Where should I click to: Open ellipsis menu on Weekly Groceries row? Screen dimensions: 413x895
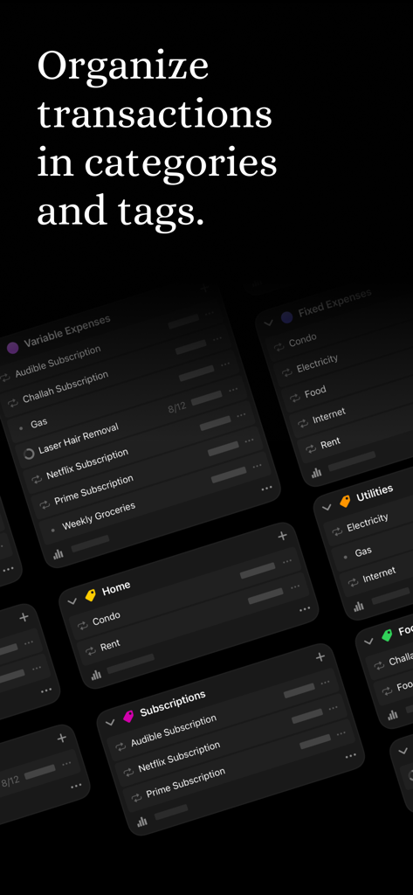click(258, 466)
